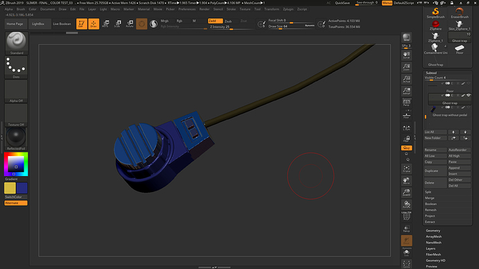
Task: Click the sculptris-style S circle icon
Action: click(153, 24)
